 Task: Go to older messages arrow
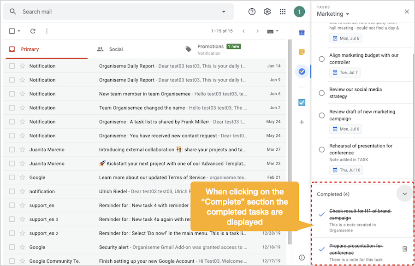(x=257, y=31)
